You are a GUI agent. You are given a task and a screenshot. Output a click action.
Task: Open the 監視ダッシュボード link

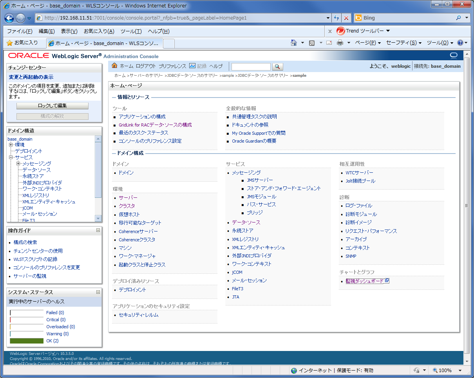(x=364, y=281)
